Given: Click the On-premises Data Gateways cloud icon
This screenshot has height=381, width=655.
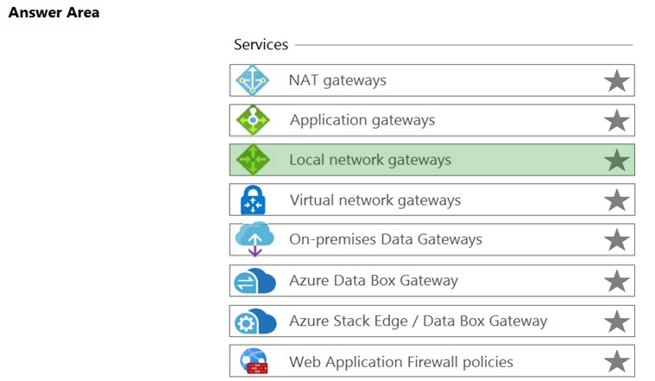Looking at the screenshot, I should pyautogui.click(x=254, y=239).
